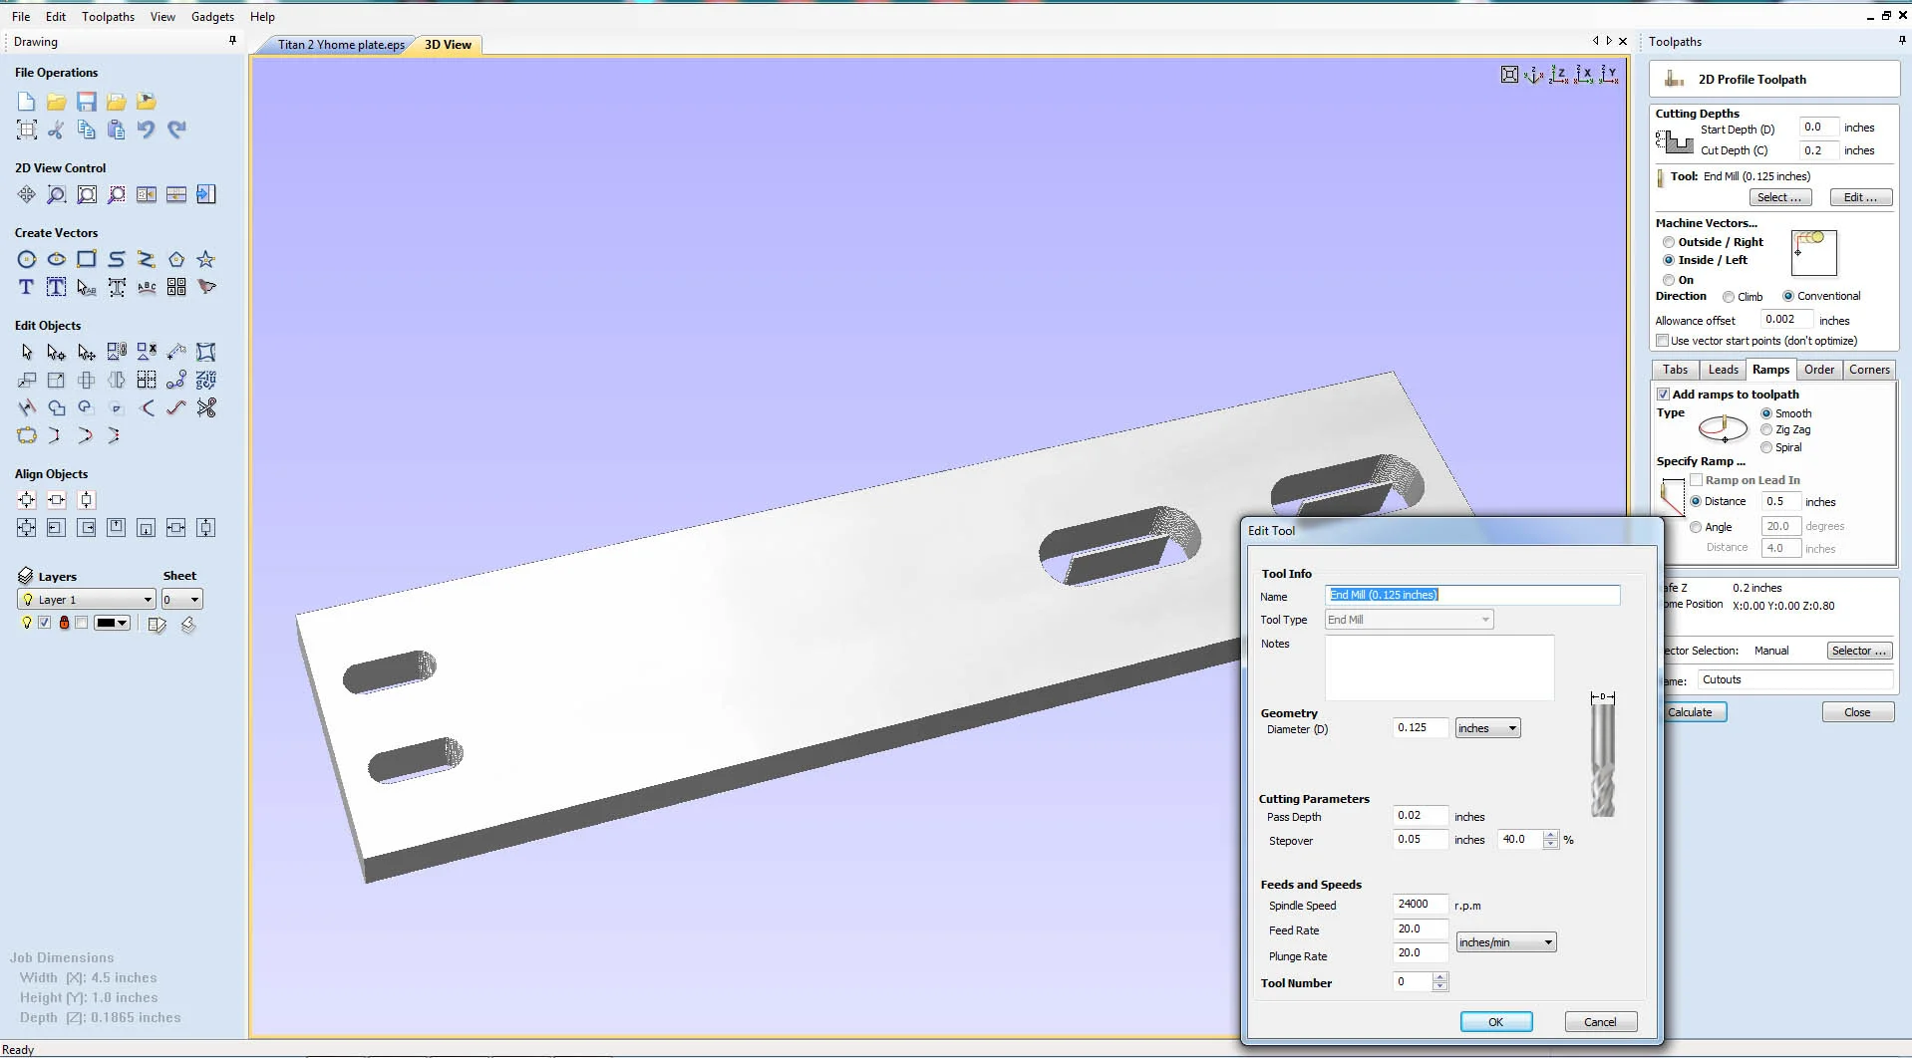
Task: Open the Nesting tool icon
Action: pos(206,380)
